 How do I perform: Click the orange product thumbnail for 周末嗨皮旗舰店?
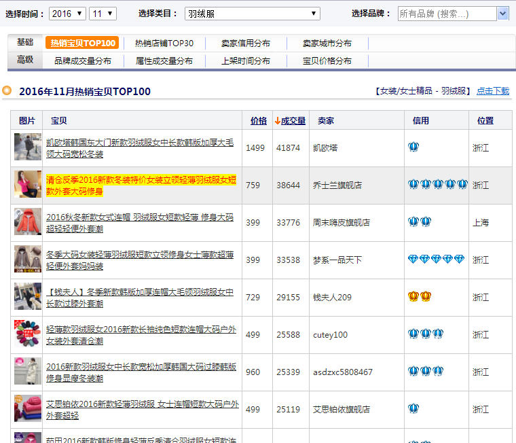(x=28, y=222)
